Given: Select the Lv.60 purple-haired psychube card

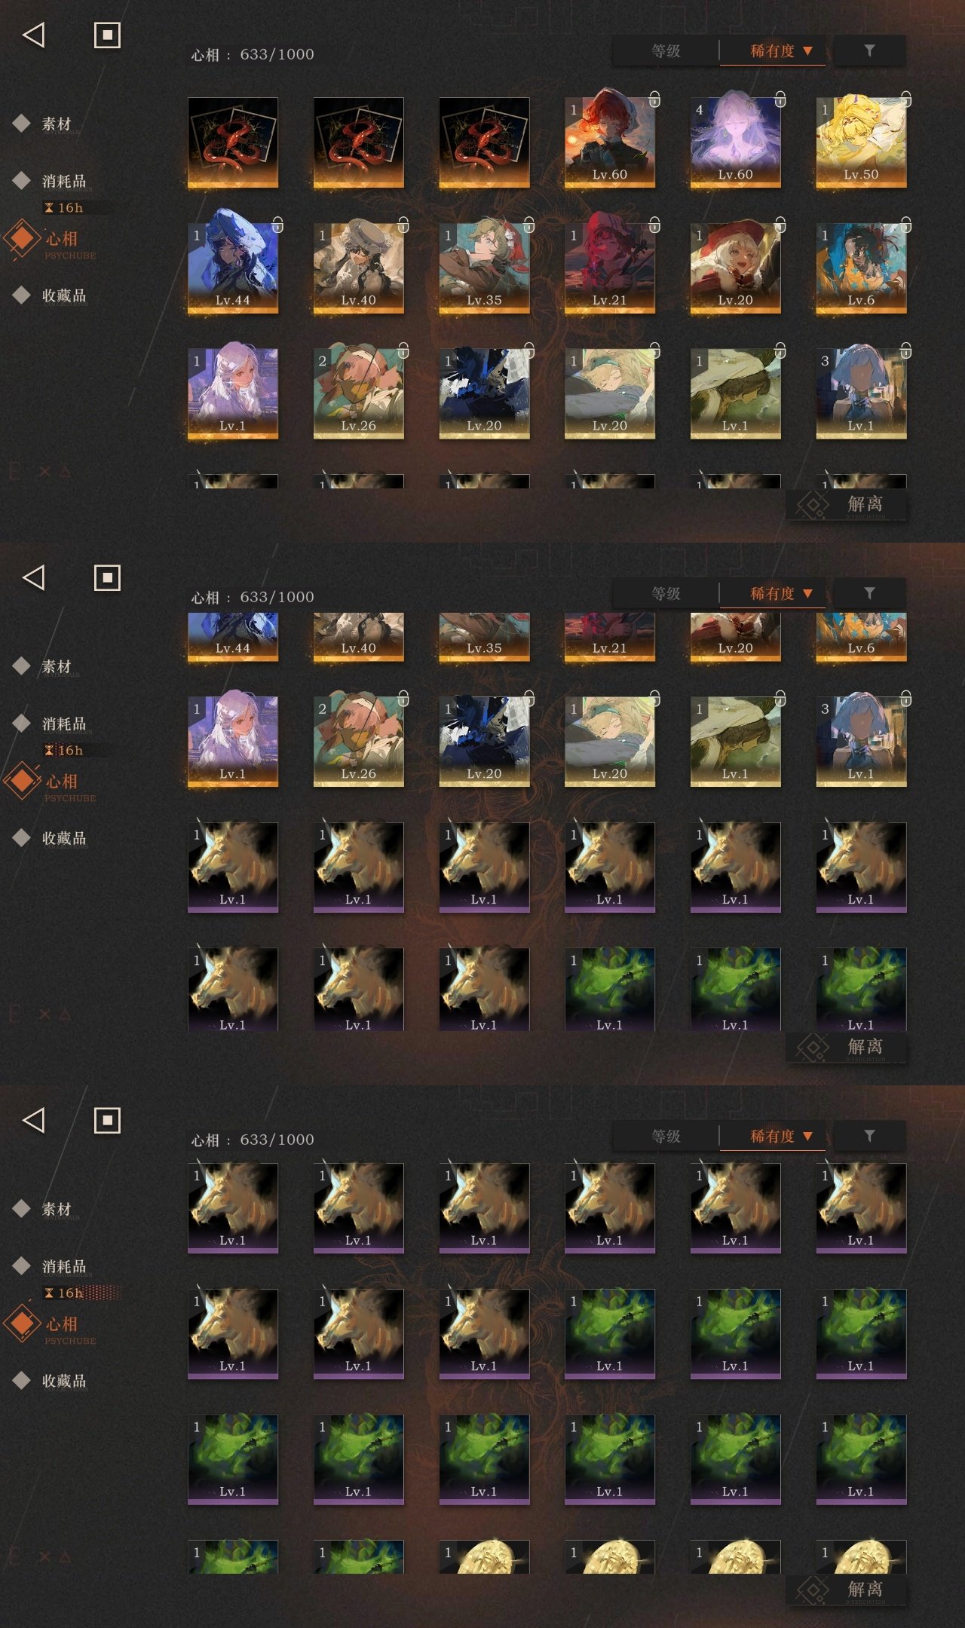Looking at the screenshot, I should pos(735,142).
